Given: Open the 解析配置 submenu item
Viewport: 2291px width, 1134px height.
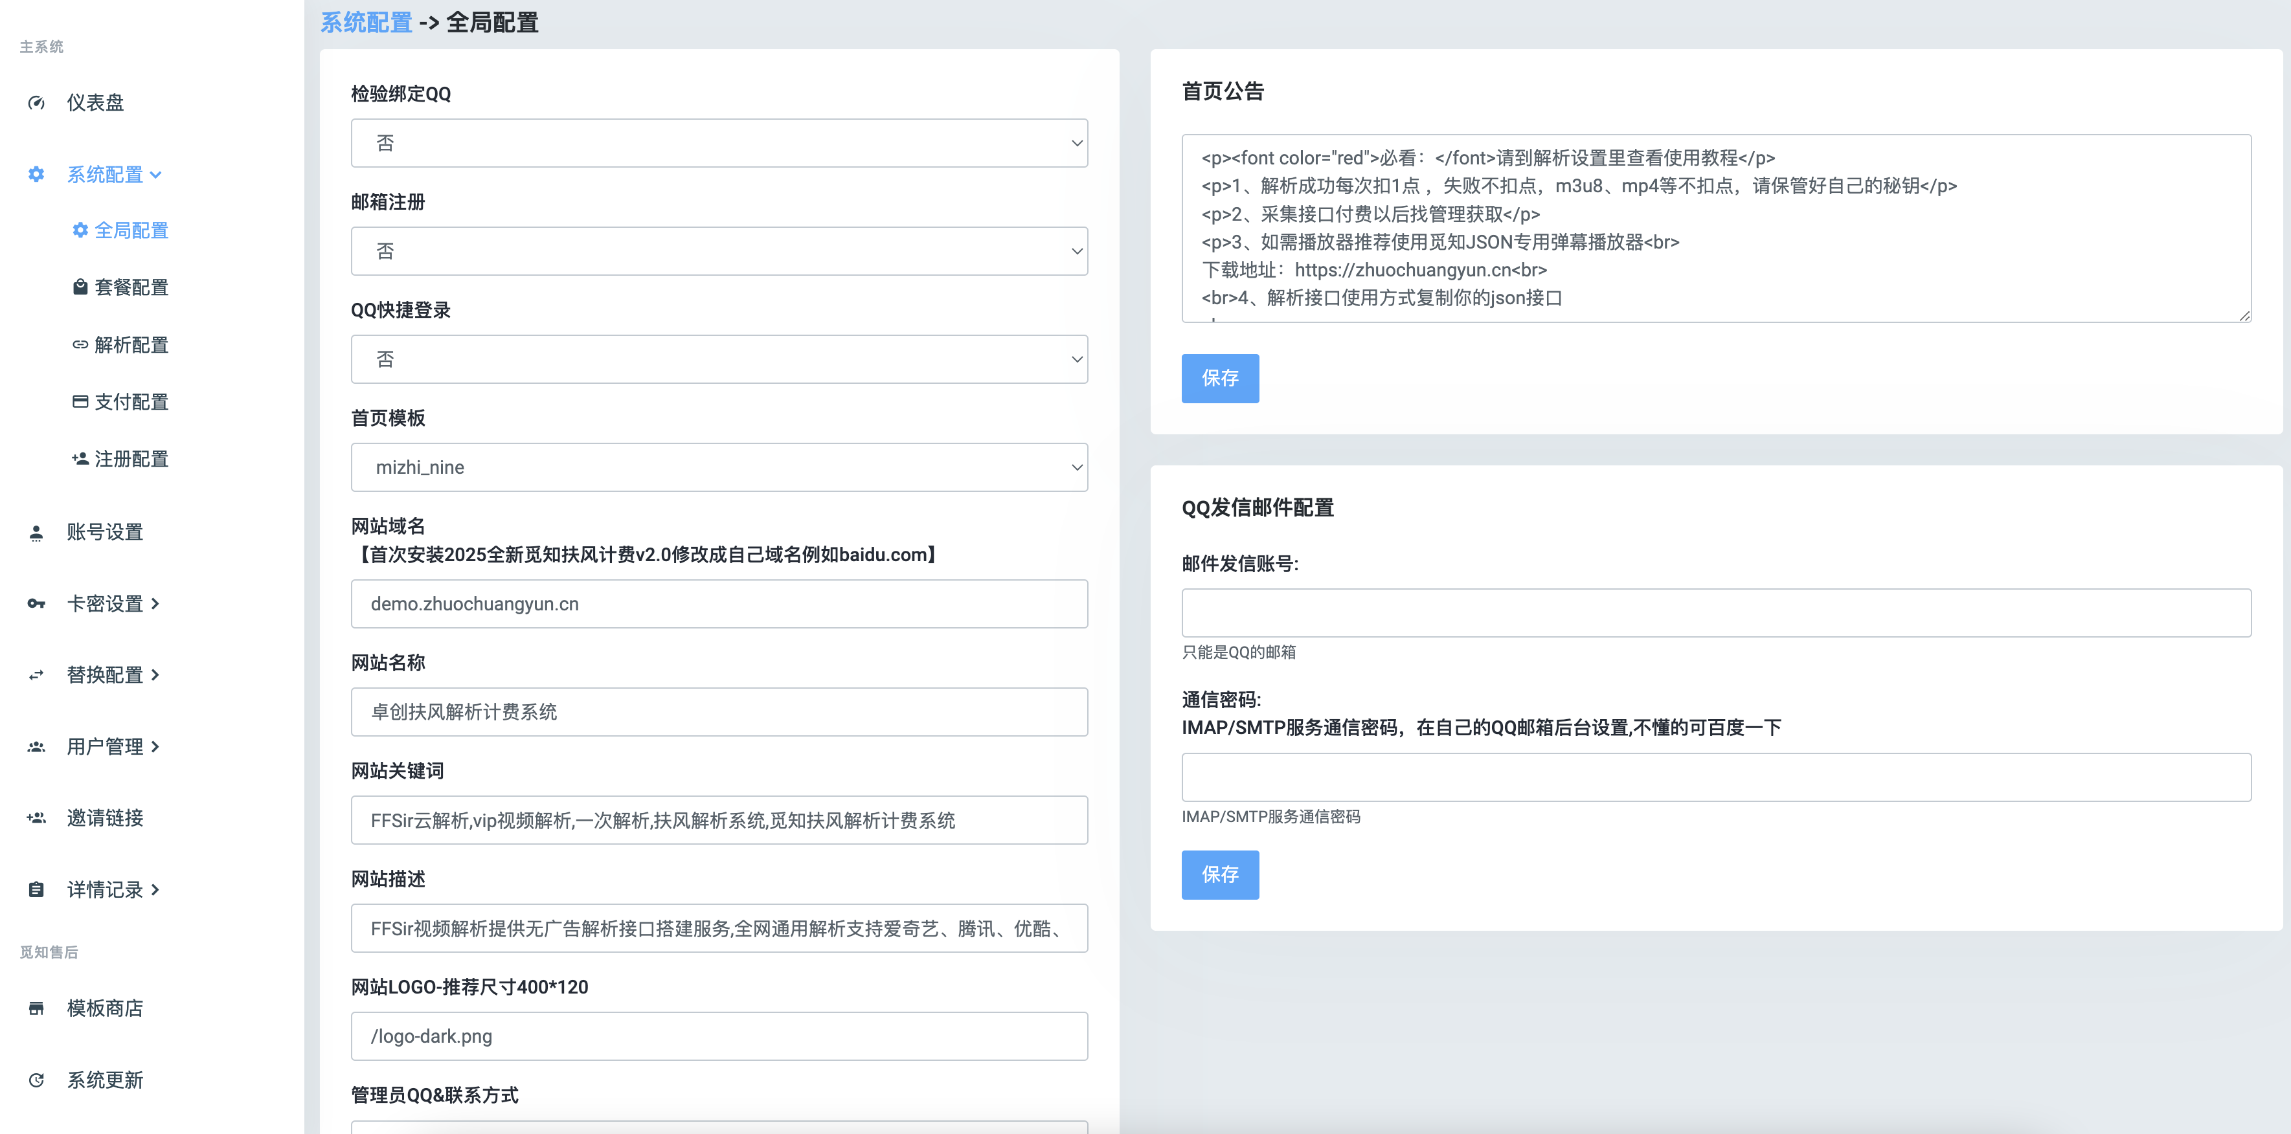Looking at the screenshot, I should point(131,345).
